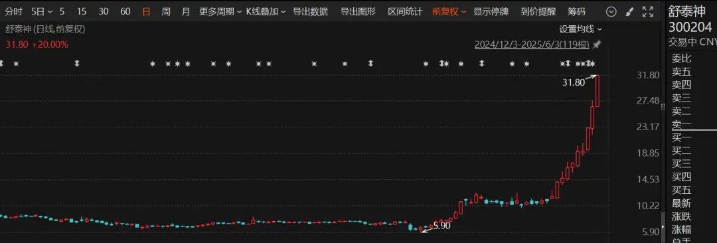
Task: Select the panel resize grip on right edge
Action: coord(663,107)
